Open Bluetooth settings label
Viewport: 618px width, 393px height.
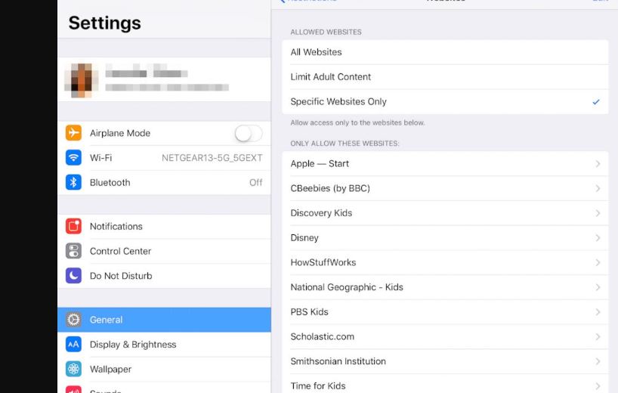pos(110,182)
